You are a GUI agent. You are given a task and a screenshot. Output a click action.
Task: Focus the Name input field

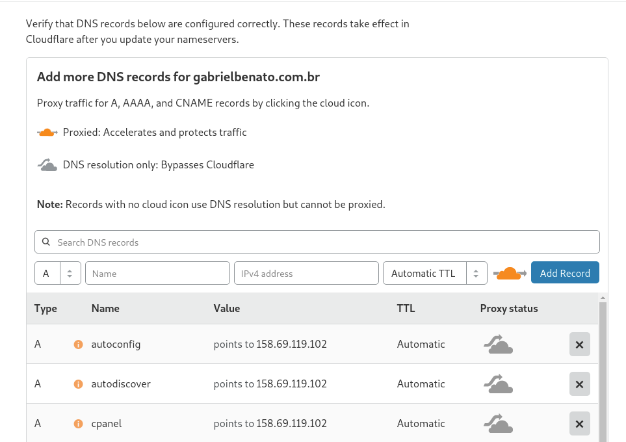point(158,273)
